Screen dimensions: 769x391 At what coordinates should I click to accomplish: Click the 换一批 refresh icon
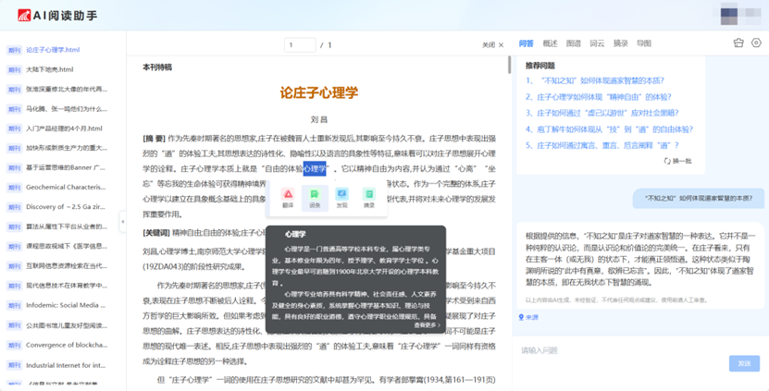click(667, 161)
